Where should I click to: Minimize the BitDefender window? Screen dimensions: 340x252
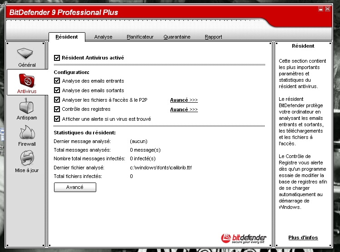(x=320, y=9)
